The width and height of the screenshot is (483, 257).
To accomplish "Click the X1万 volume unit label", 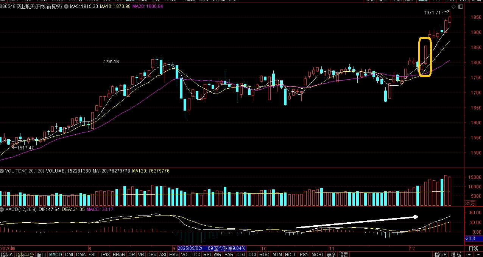I will tap(470, 203).
